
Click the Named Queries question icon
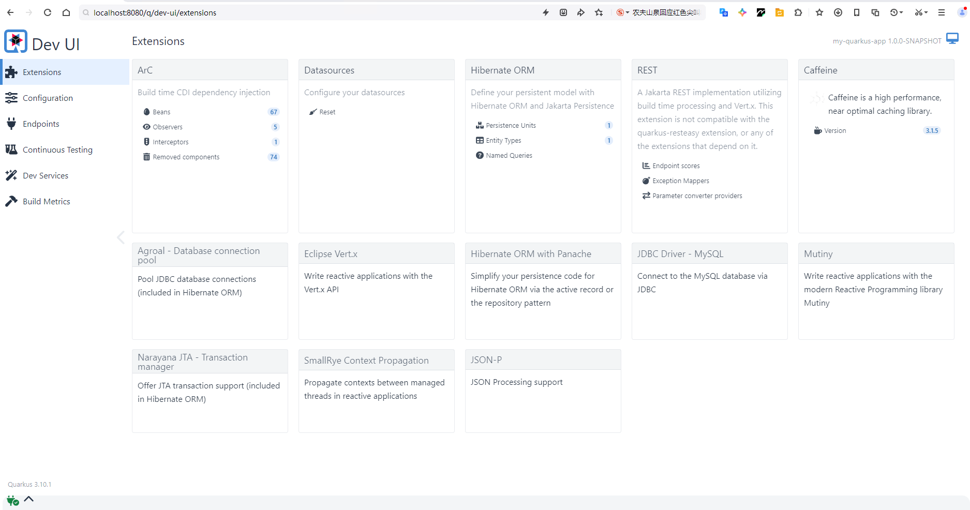coord(480,155)
